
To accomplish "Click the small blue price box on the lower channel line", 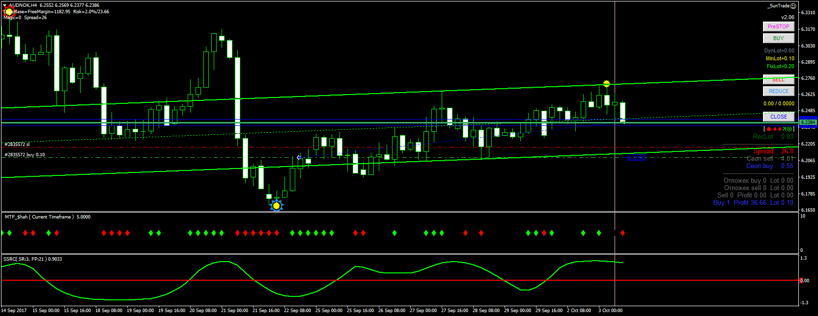I will [x=636, y=157].
